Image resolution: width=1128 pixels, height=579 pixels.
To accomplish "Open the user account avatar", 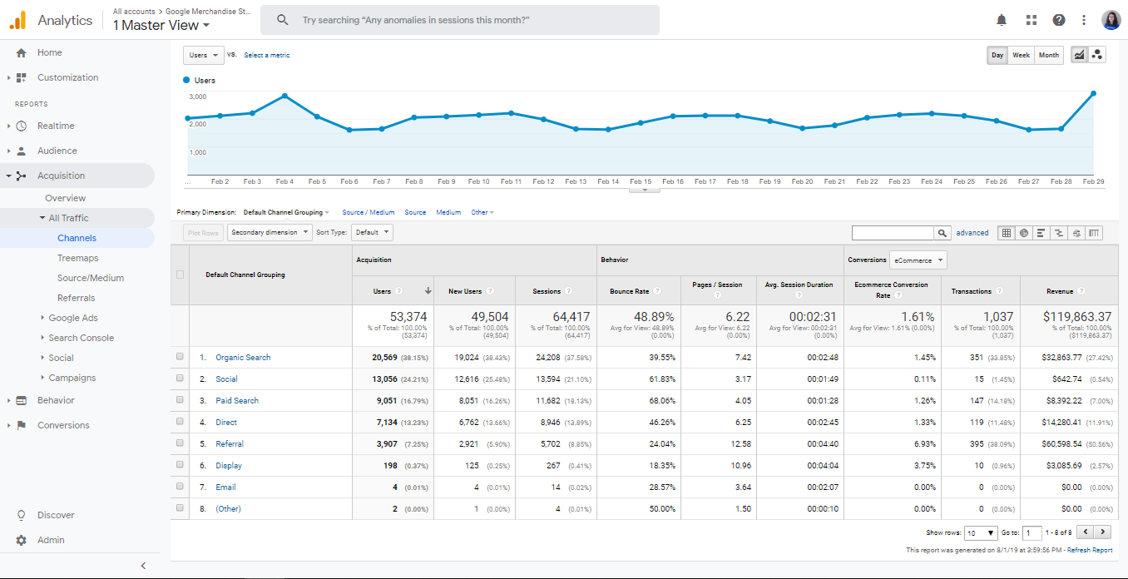I will pyautogui.click(x=1111, y=20).
